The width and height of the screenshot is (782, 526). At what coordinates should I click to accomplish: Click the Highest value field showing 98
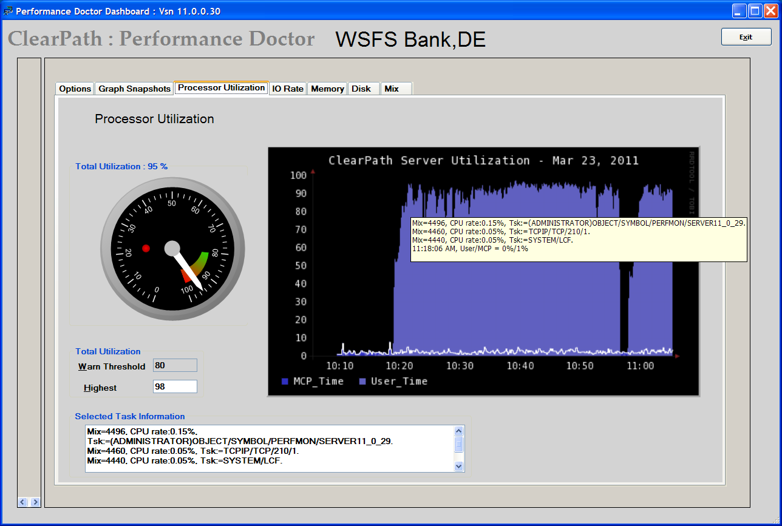click(x=175, y=386)
